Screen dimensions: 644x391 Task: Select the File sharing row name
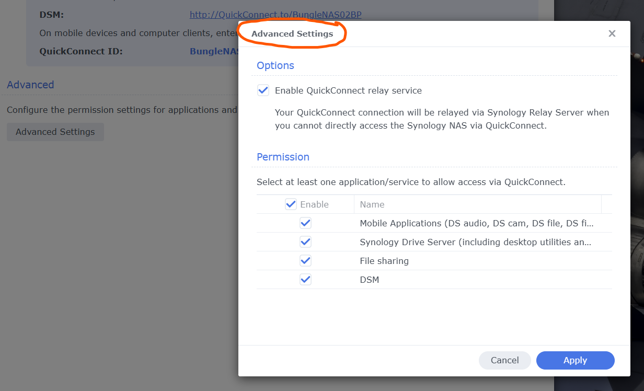384,261
